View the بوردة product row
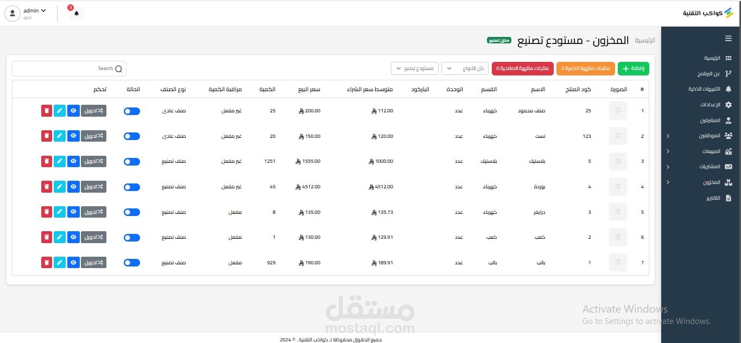 (x=73, y=187)
